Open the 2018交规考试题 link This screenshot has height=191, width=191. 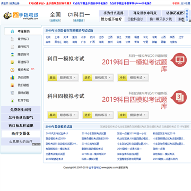tap(90, 144)
